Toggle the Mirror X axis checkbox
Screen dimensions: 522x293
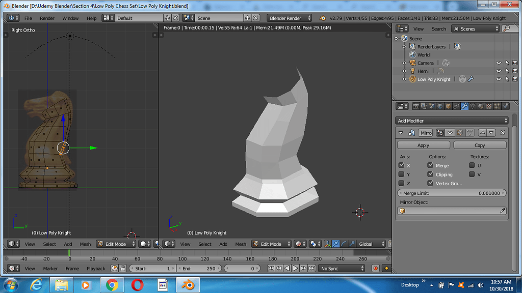point(402,165)
